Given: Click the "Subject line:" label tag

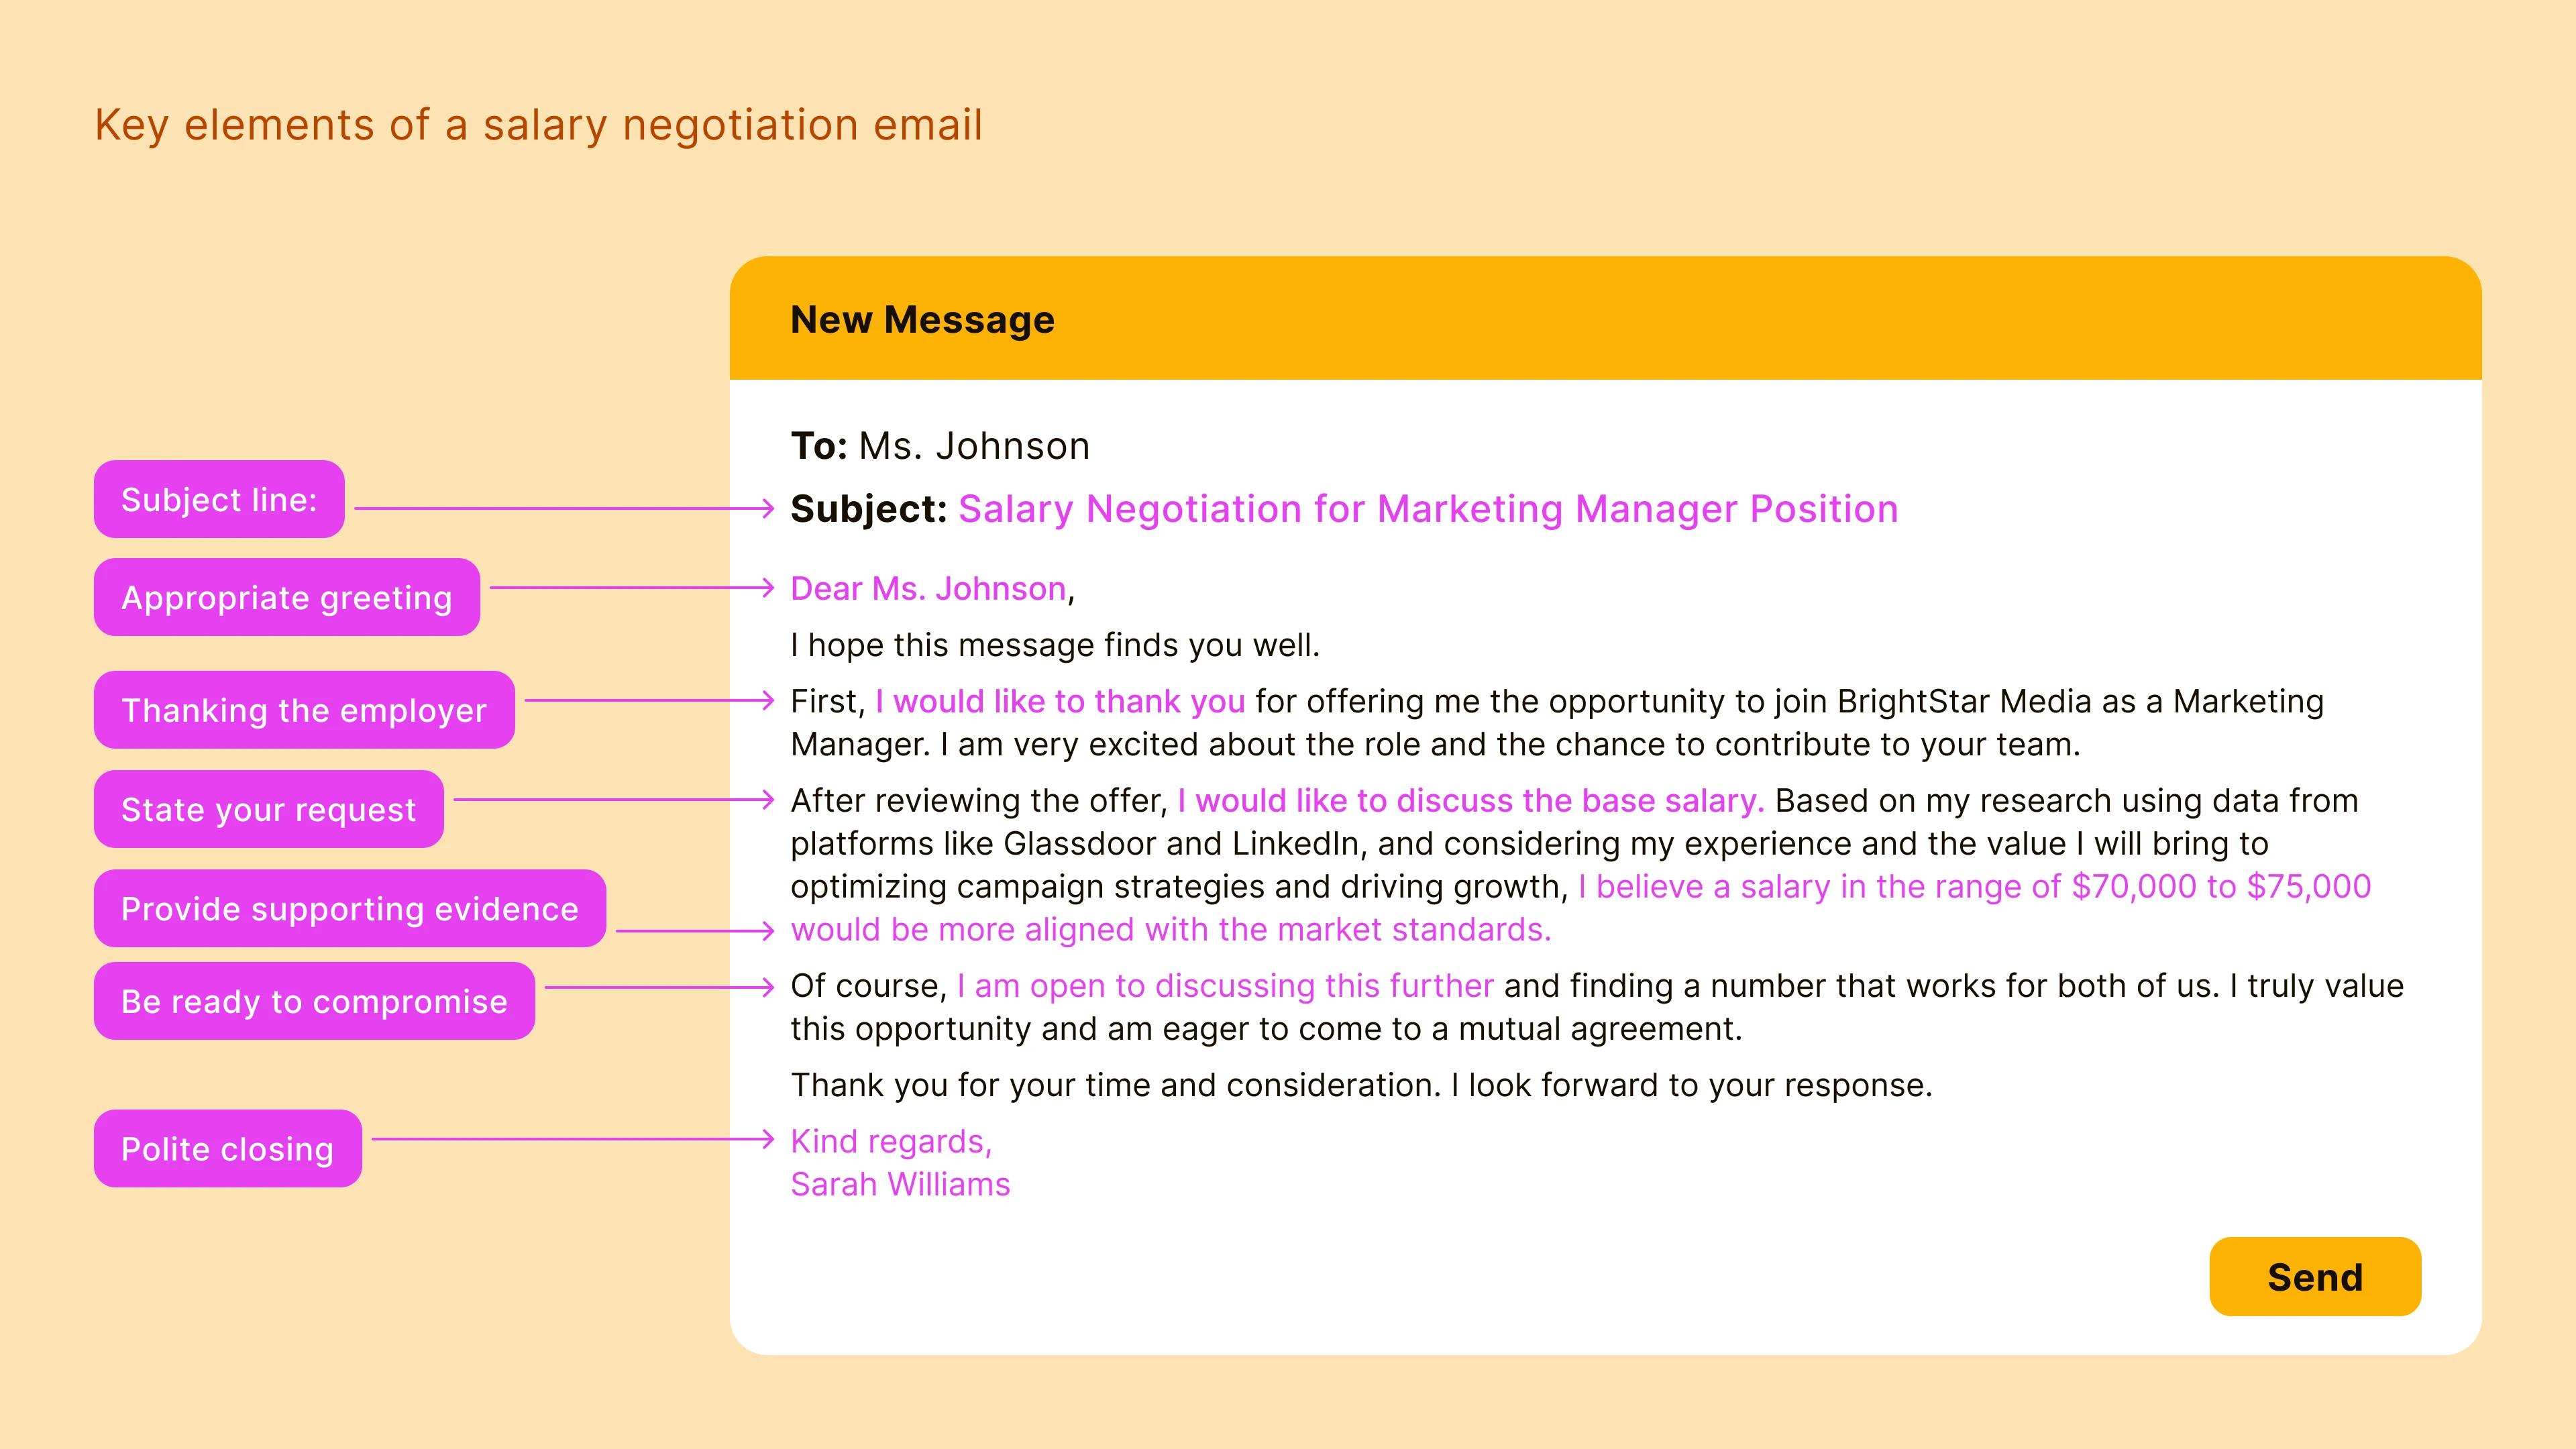Looking at the screenshot, I should coord(219,500).
